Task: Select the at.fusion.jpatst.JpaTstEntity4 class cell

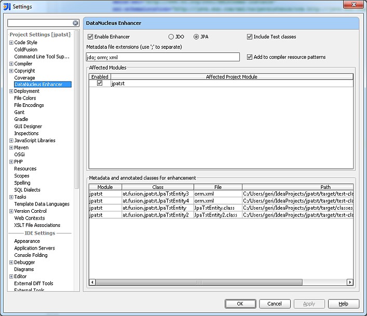Action: [x=158, y=201]
